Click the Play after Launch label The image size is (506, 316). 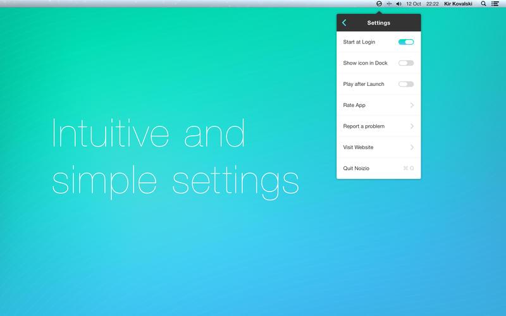[363, 84]
